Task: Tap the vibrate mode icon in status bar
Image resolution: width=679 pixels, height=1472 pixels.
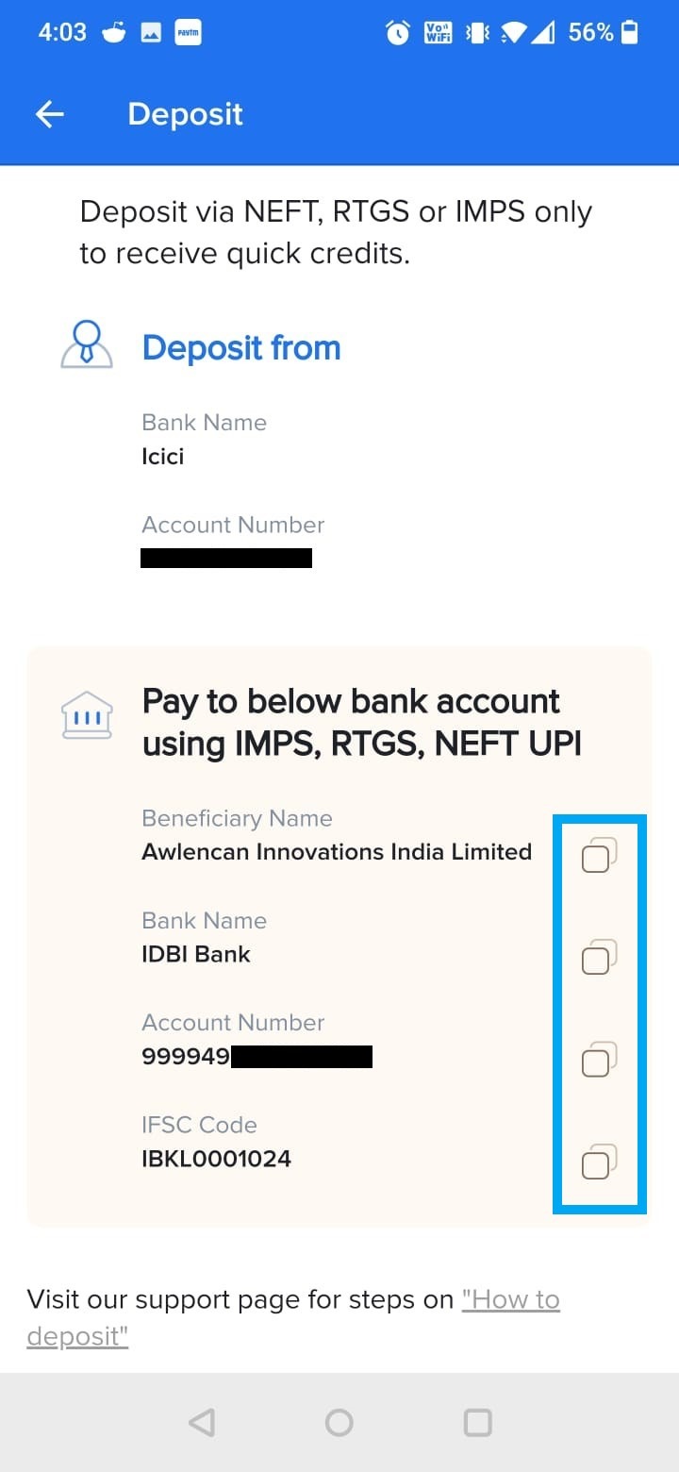Action: [x=475, y=32]
